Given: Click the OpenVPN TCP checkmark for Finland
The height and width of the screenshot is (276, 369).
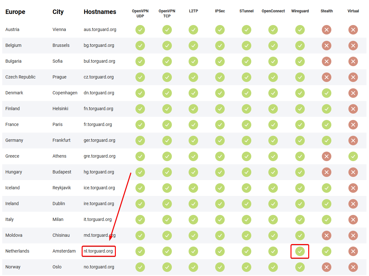Looking at the screenshot, I should point(167,109).
